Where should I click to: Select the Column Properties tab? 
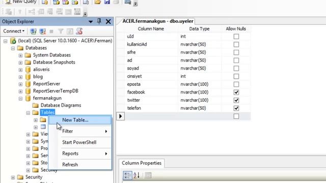(142, 163)
